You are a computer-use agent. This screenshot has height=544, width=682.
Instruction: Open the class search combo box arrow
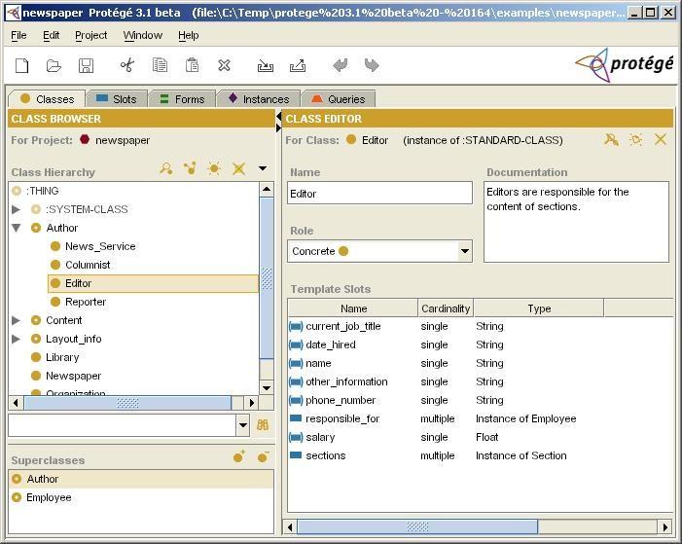(x=243, y=425)
